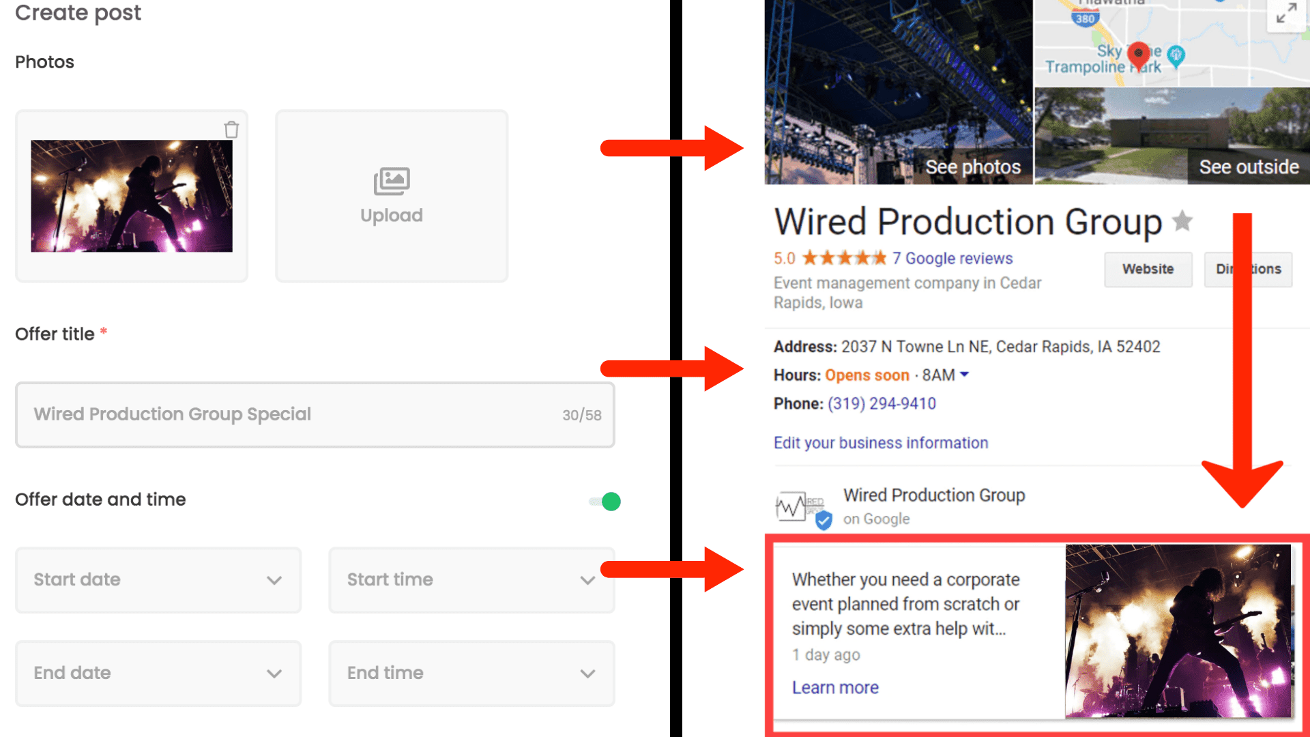
Task: Toggle the Offer date and time switch
Action: (605, 502)
